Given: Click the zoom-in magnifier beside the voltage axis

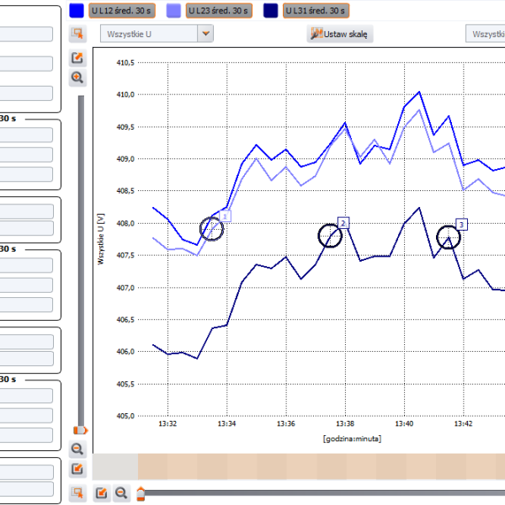Looking at the screenshot, I should [77, 77].
